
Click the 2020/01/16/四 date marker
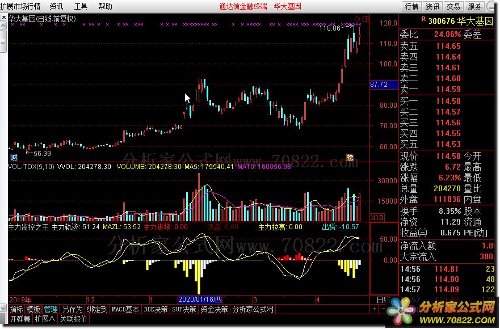coord(200,300)
